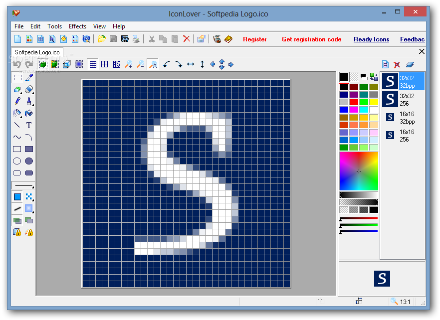Viewport: 440px width, 320px height.
Task: Shift image left with blue arrow
Action: click(x=213, y=64)
